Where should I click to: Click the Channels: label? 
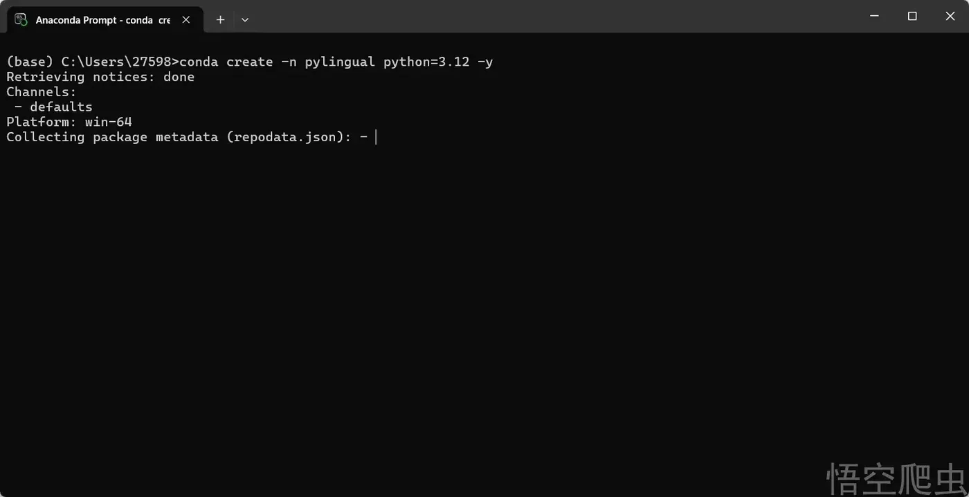pyautogui.click(x=40, y=91)
